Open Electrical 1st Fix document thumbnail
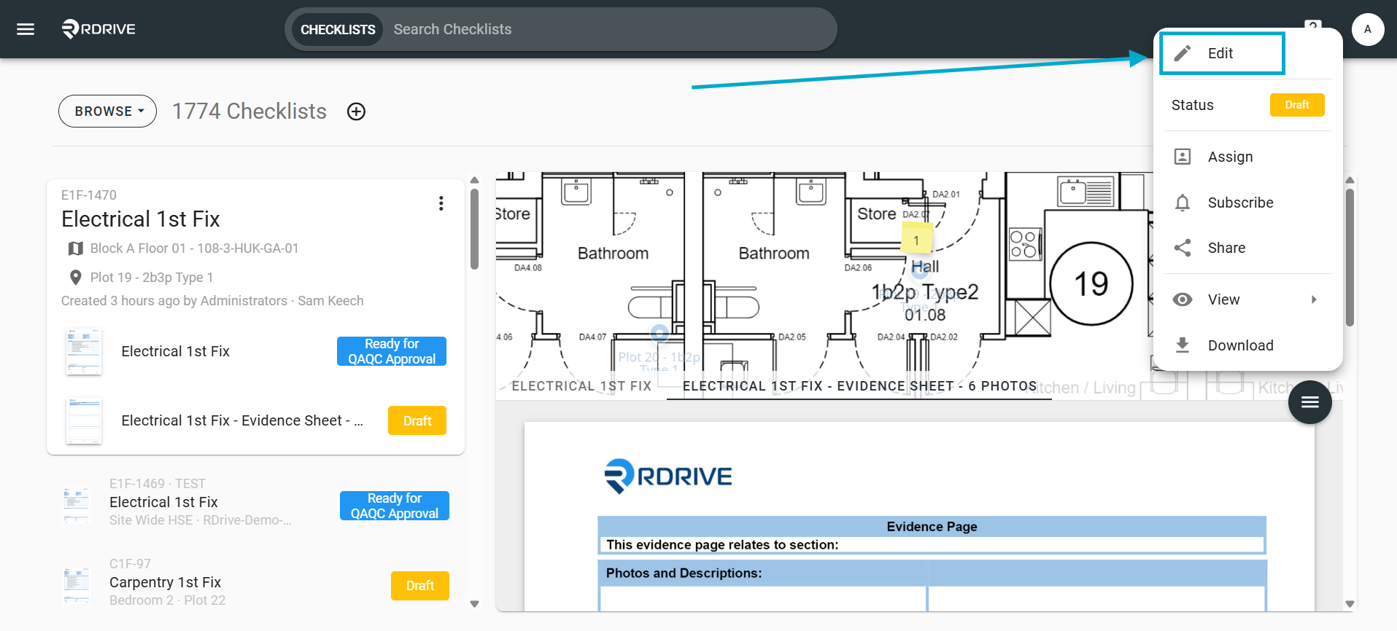Screen dimensions: 1397x631 [x=84, y=351]
